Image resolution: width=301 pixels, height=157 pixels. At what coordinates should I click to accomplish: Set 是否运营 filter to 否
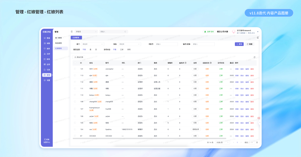[x=96, y=50]
